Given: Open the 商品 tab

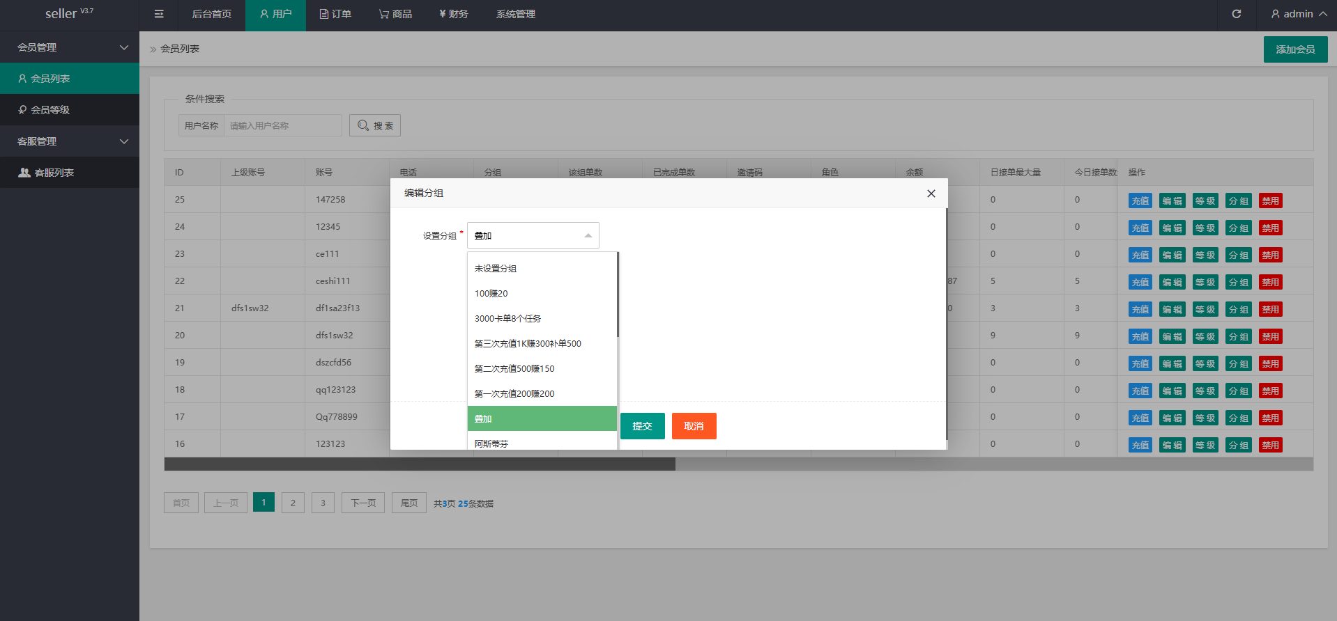Looking at the screenshot, I should click(x=395, y=14).
